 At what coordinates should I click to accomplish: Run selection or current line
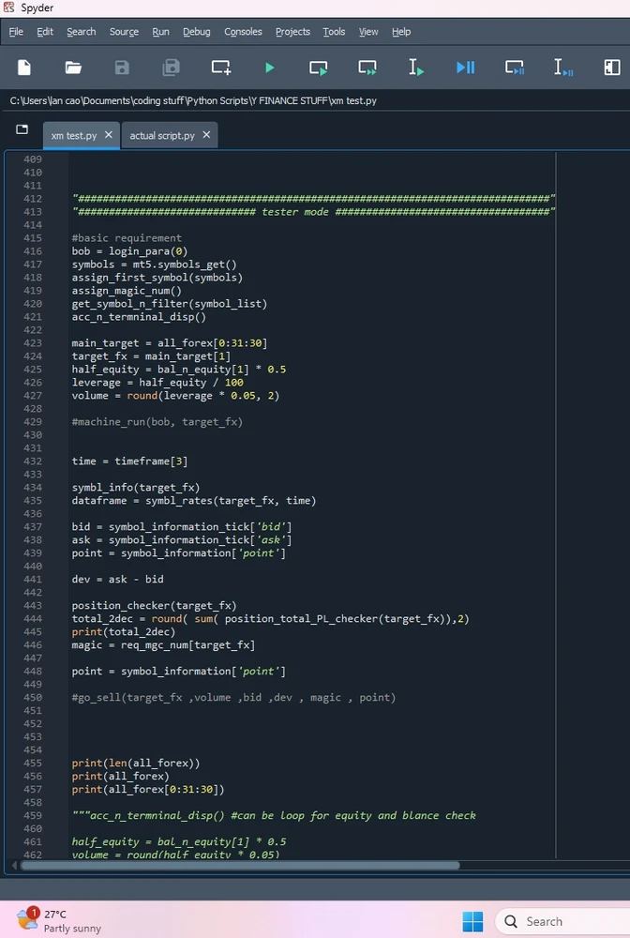tap(416, 68)
